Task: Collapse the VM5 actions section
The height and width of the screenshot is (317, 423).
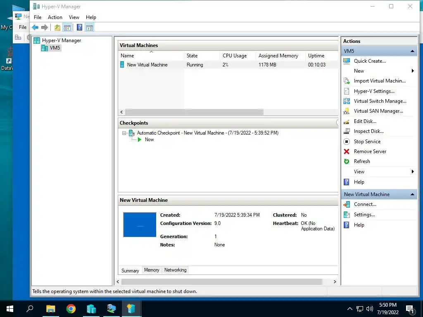Action: coord(412,51)
